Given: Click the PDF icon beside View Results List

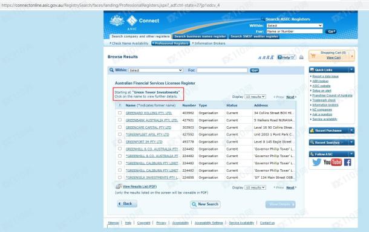Looking at the screenshot, I should [119, 186].
